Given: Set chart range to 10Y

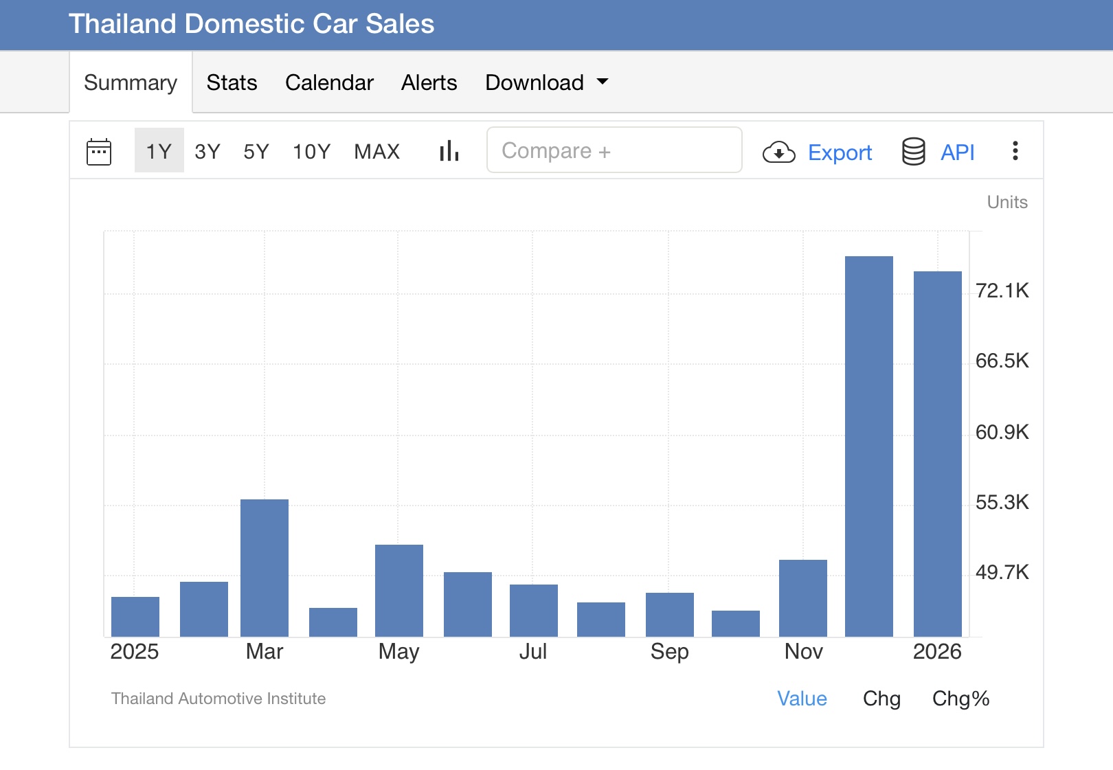Looking at the screenshot, I should click(x=311, y=151).
